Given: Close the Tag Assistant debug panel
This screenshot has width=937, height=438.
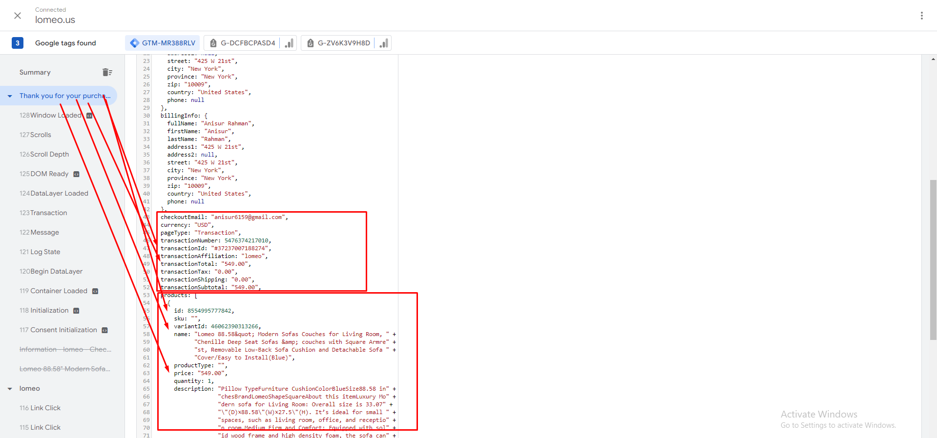Looking at the screenshot, I should 18,16.
